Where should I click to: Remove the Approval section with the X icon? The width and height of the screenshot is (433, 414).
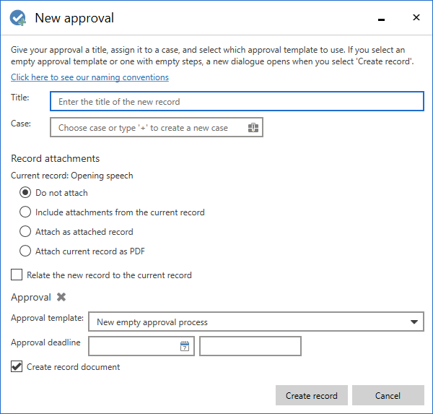pos(61,297)
